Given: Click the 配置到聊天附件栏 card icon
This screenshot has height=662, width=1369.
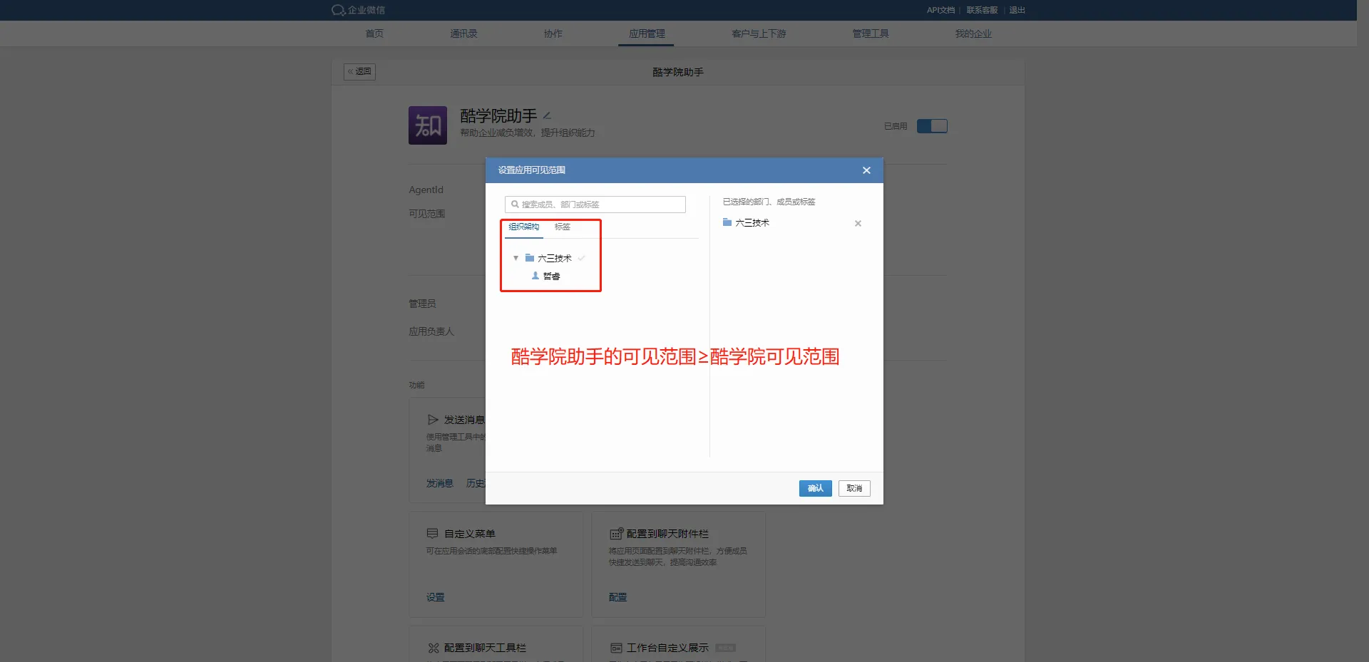Looking at the screenshot, I should click(x=616, y=533).
